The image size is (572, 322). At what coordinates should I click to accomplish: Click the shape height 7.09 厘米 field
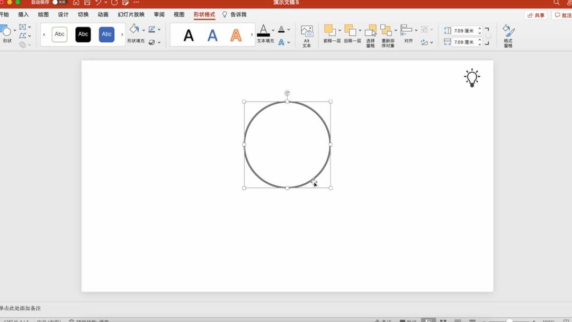click(x=464, y=31)
